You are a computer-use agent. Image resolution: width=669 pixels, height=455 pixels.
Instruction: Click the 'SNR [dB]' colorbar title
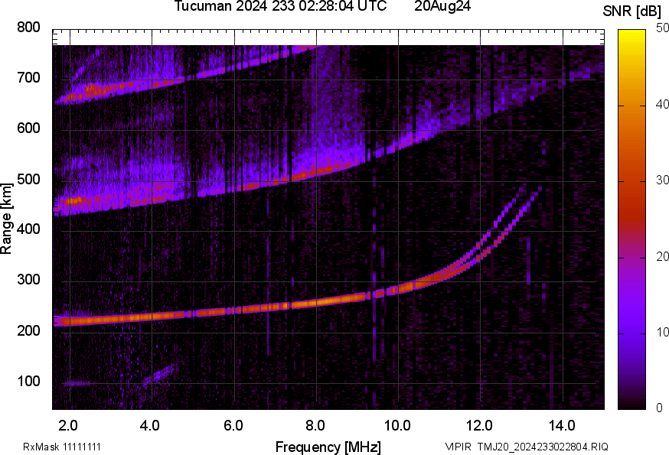tap(632, 11)
